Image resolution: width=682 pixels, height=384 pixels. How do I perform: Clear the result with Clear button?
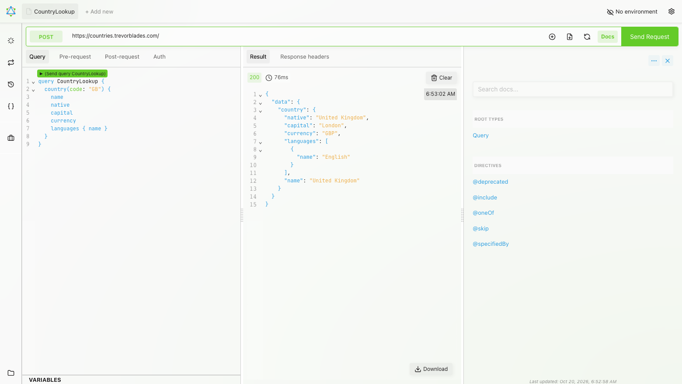(x=442, y=78)
